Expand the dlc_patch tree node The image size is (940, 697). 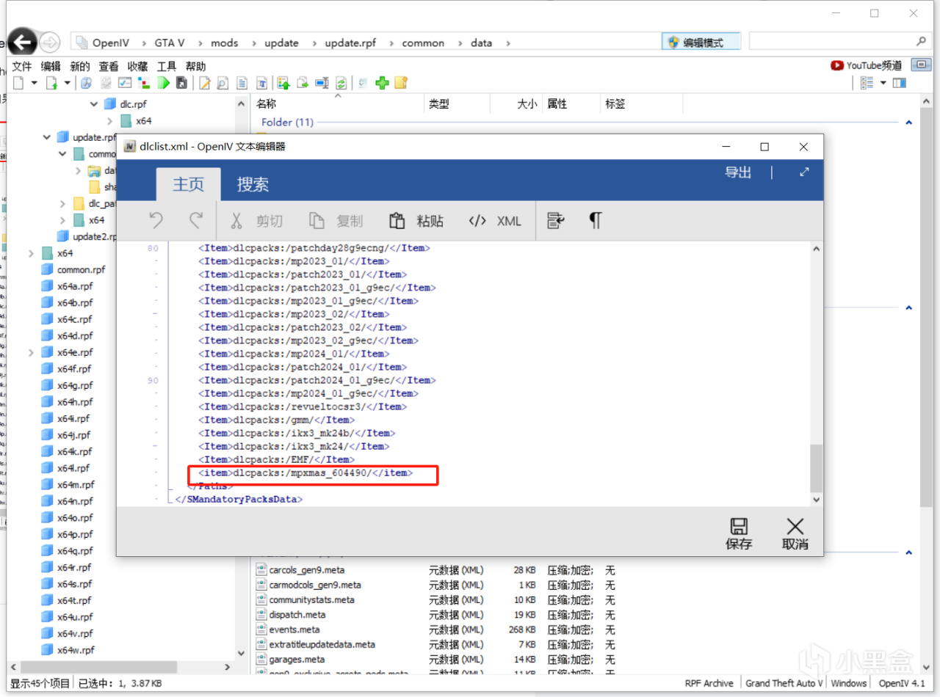click(62, 203)
